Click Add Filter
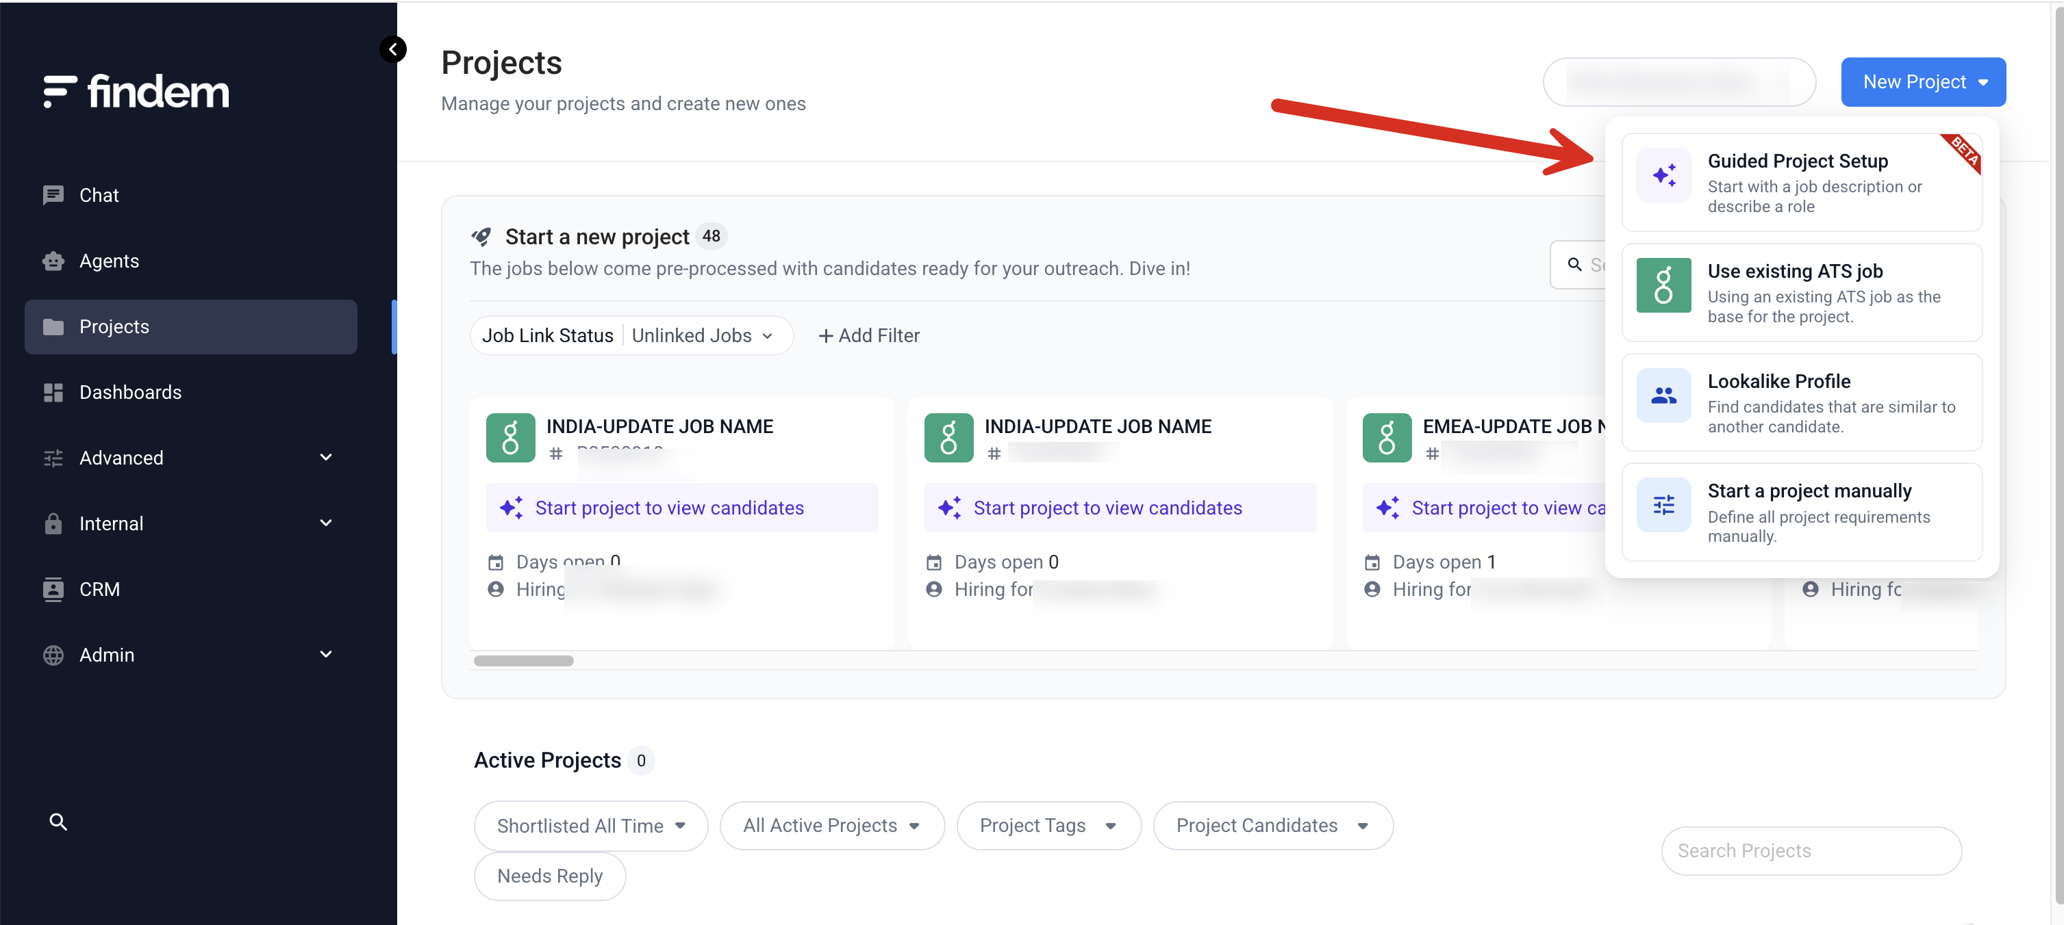 [868, 336]
